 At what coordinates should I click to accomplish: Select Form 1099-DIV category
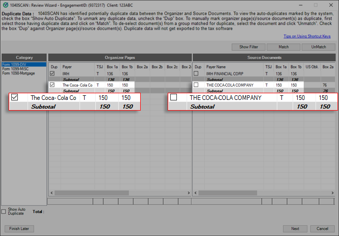coord(24,64)
